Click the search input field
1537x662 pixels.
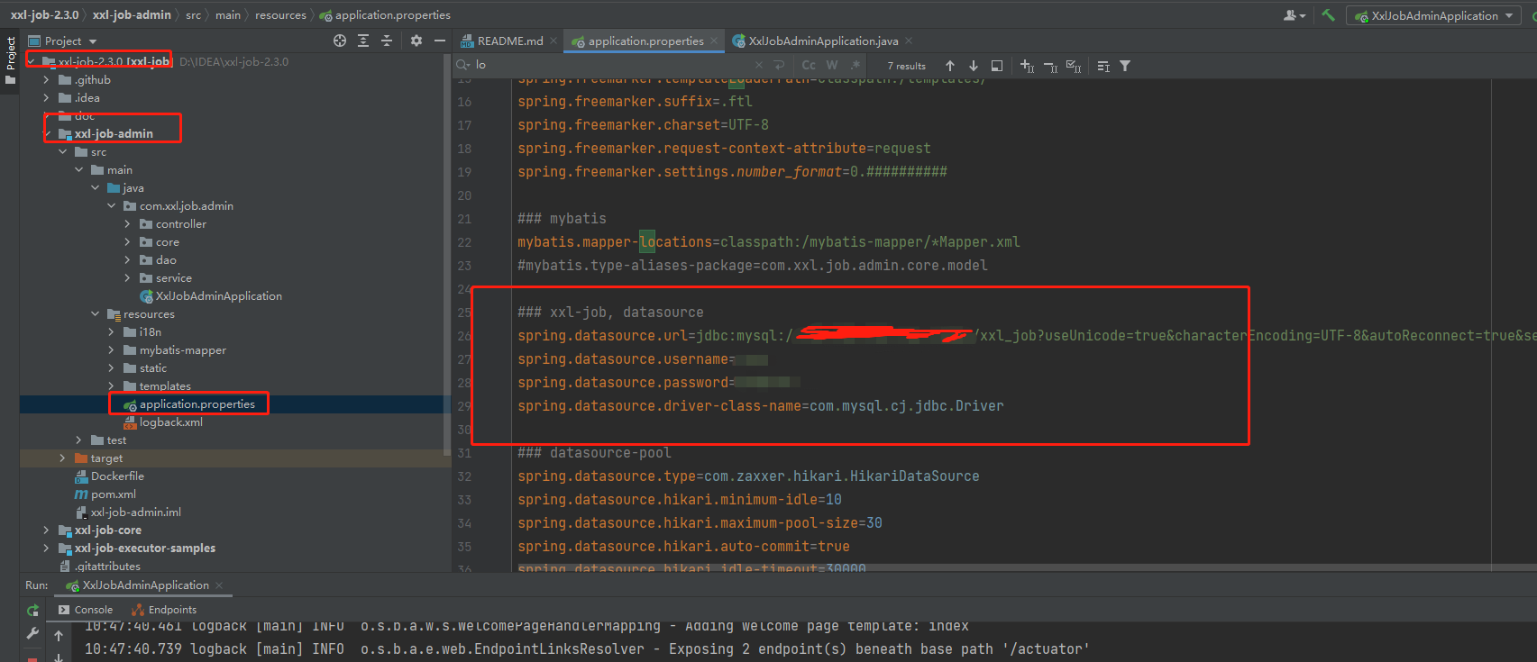(x=613, y=65)
